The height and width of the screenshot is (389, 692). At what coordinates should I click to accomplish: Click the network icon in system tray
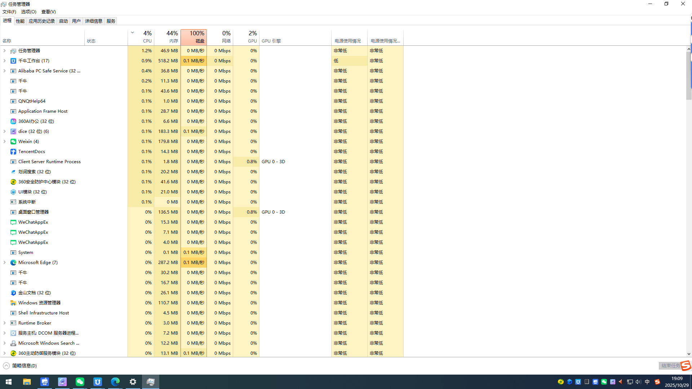630,382
